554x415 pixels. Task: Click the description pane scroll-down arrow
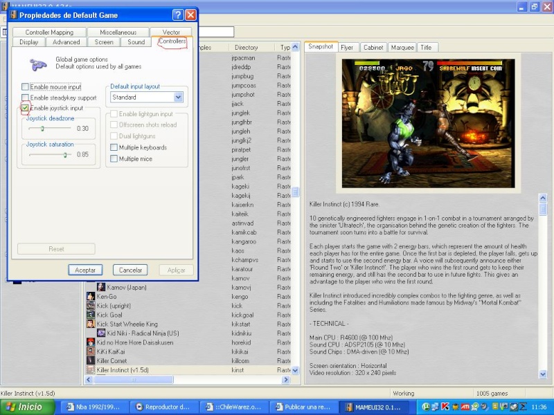(543, 374)
